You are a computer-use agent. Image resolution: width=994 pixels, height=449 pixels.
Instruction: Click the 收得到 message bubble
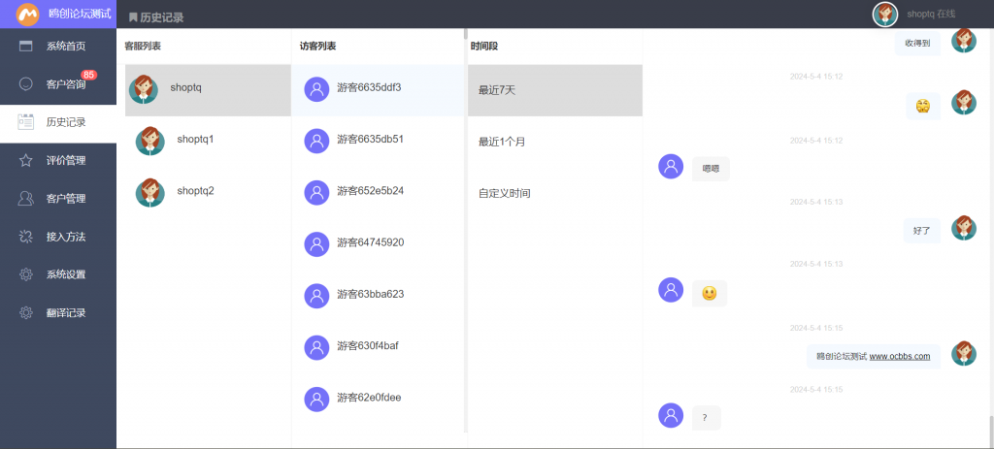point(917,43)
